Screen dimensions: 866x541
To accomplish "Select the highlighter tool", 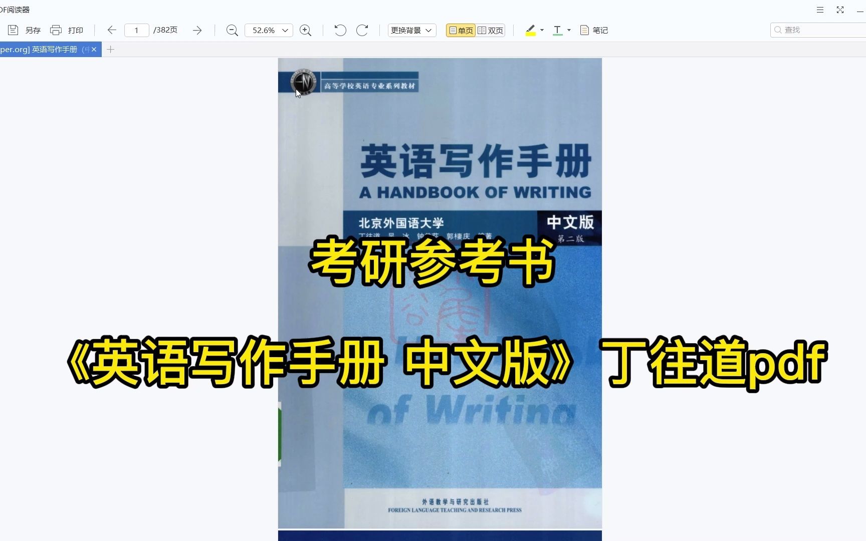I will pos(530,30).
